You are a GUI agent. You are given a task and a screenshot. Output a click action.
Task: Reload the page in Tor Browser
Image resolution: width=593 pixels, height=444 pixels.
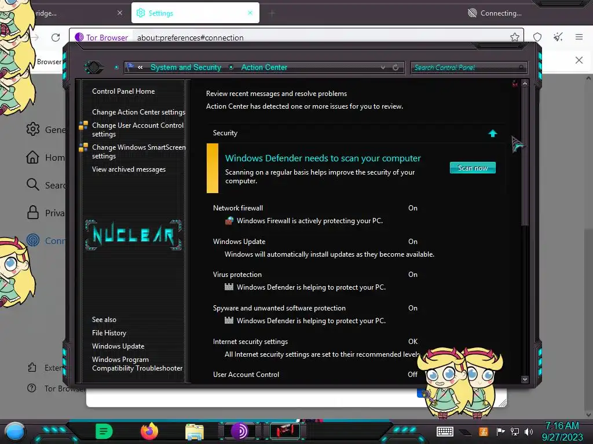56,38
